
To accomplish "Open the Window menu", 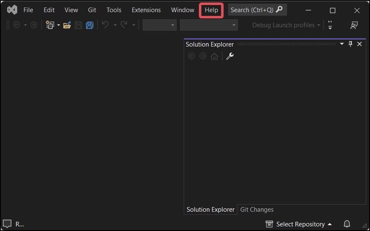I will click(x=182, y=10).
